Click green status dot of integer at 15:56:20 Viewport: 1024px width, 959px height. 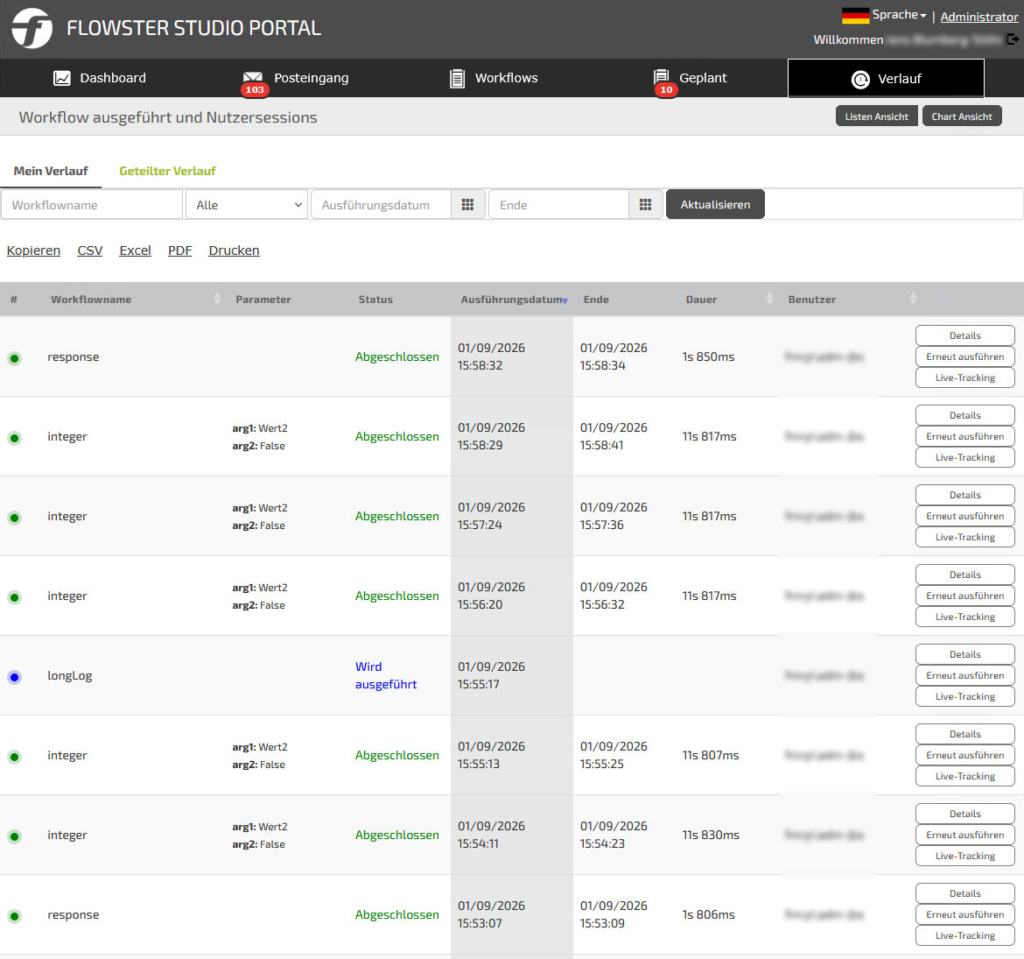pyautogui.click(x=14, y=597)
